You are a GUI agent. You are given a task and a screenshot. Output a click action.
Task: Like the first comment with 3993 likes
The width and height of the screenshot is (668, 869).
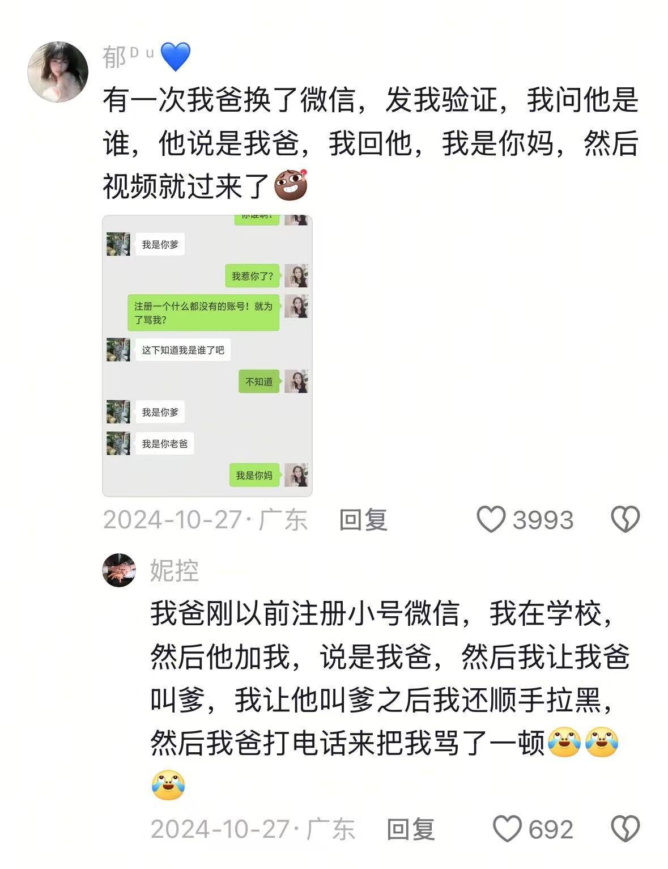[491, 519]
